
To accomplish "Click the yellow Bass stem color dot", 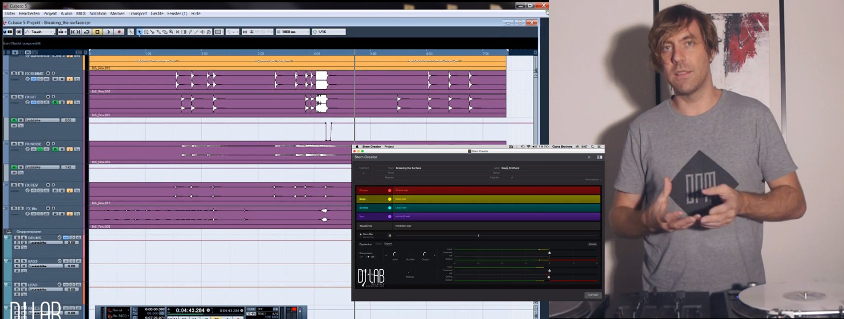I will (390, 199).
